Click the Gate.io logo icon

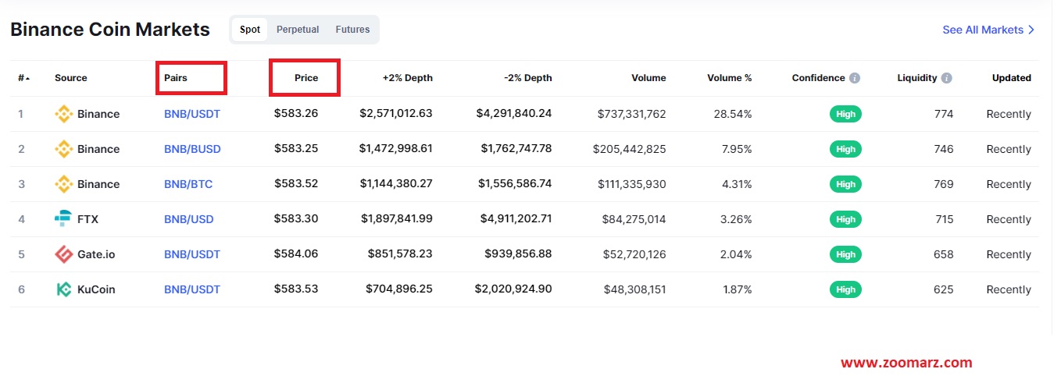click(63, 254)
